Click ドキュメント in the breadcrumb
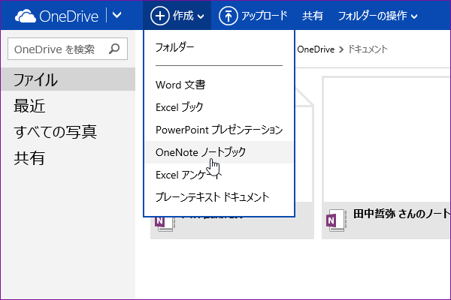The height and width of the screenshot is (300, 451). click(368, 49)
